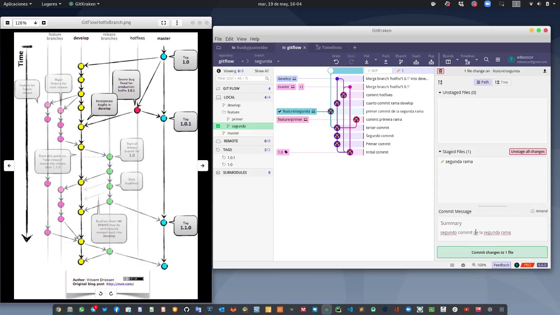Toggle the checked segunda branch checkbox

click(x=218, y=126)
